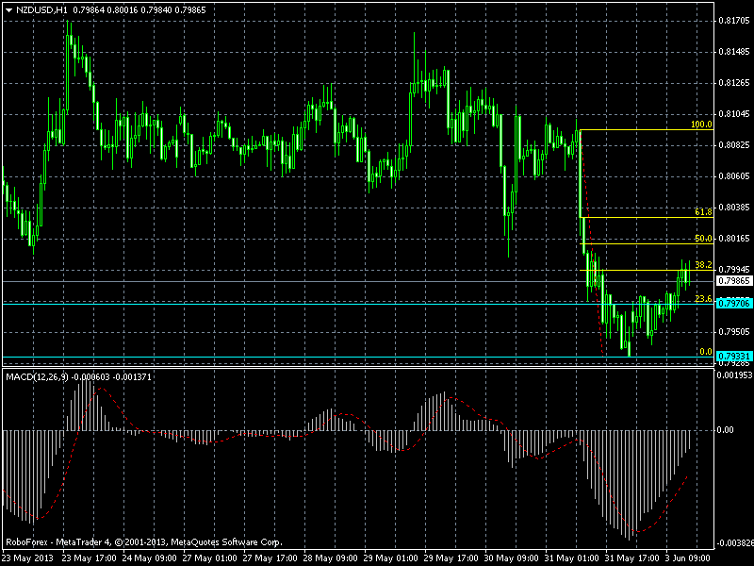Click the 0.81485 price axis label
The width and height of the screenshot is (754, 566).
point(734,52)
